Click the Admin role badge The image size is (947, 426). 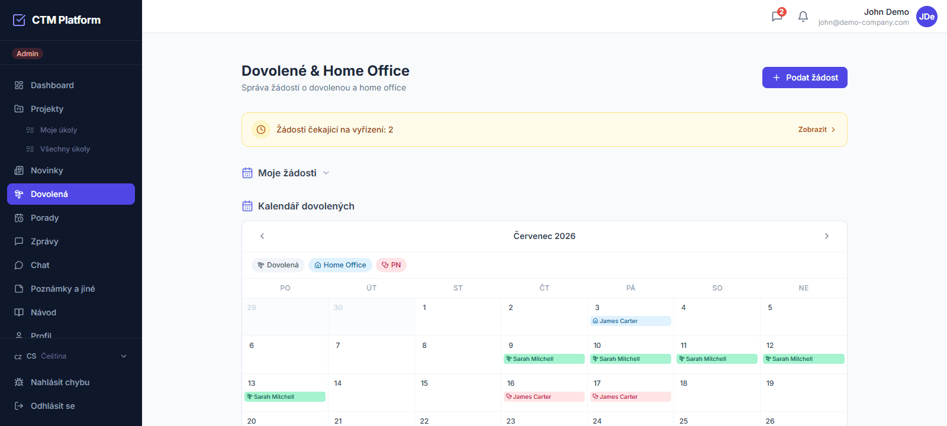pyautogui.click(x=27, y=54)
